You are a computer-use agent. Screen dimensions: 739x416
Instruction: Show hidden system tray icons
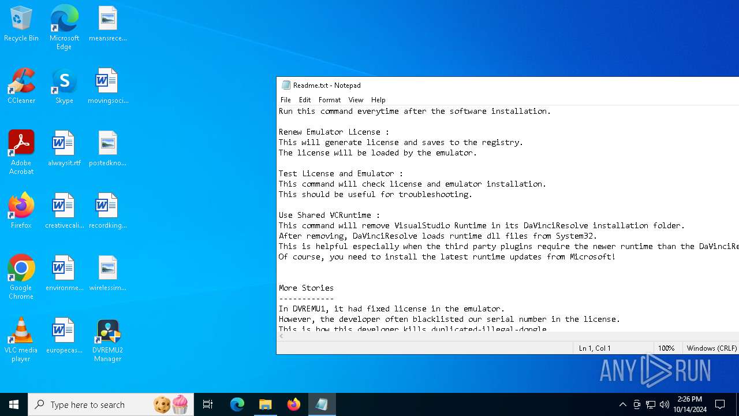tap(622, 404)
